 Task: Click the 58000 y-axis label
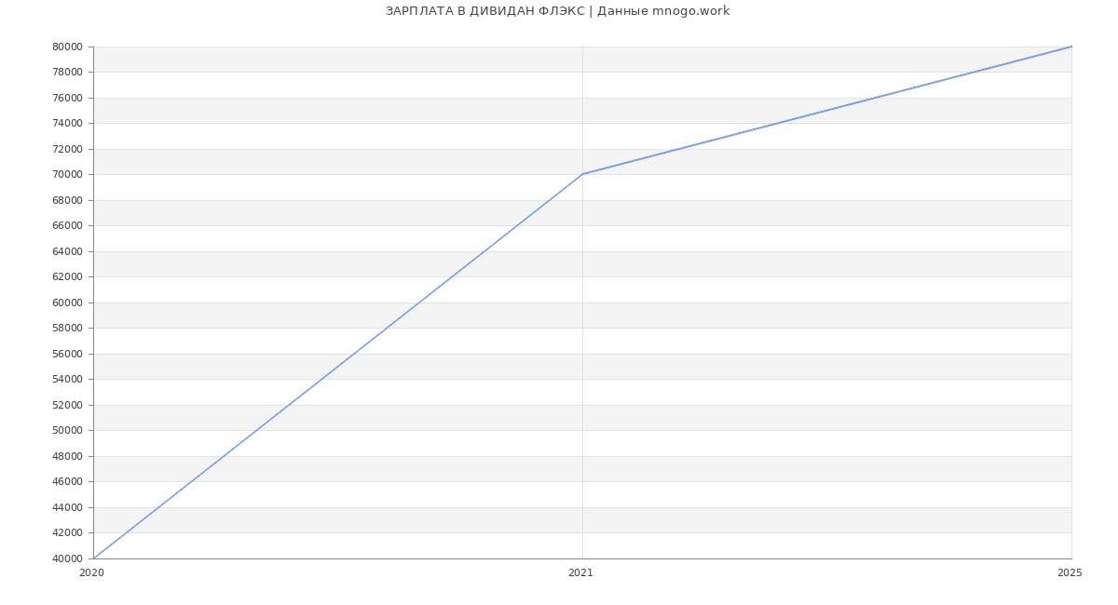click(x=67, y=329)
